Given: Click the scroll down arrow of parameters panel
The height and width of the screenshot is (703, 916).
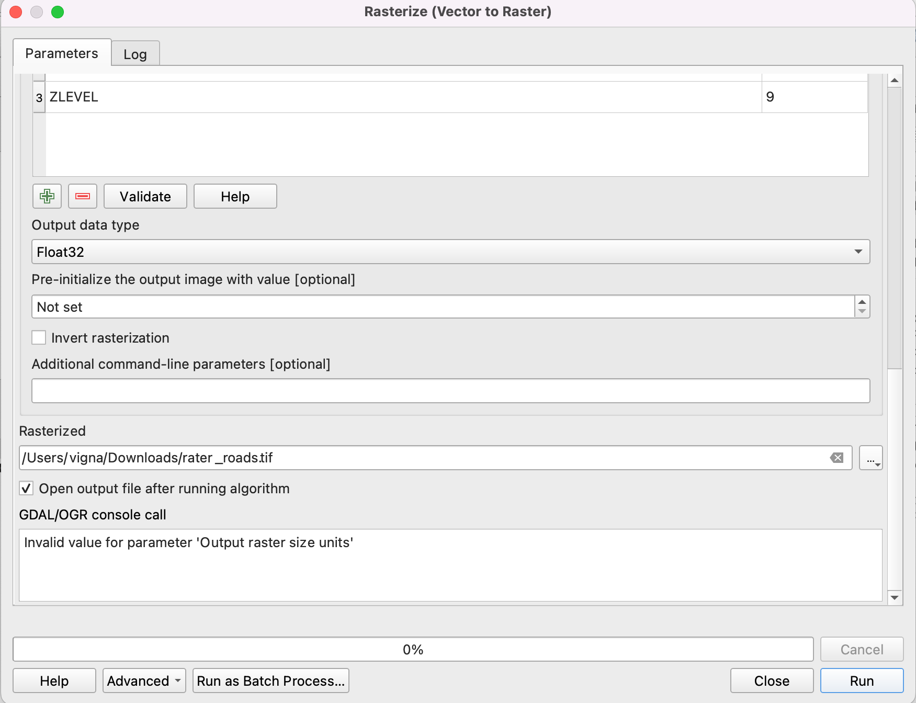Looking at the screenshot, I should point(895,597).
